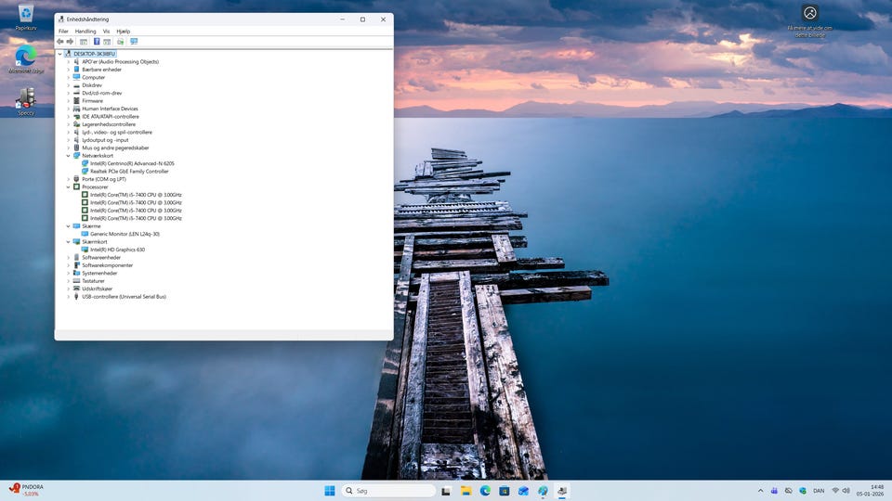
Task: Expand the Systemenheder node
Action: pyautogui.click(x=68, y=273)
